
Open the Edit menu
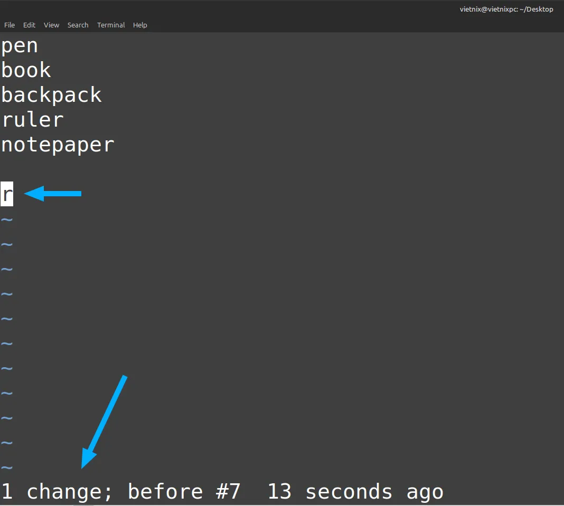point(29,25)
